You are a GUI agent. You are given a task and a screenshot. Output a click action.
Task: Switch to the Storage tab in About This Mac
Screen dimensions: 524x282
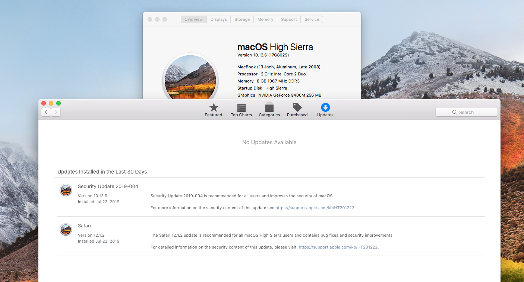click(x=242, y=19)
